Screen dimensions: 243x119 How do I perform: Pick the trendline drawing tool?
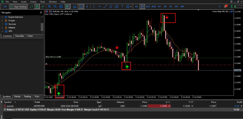coord(105,7)
